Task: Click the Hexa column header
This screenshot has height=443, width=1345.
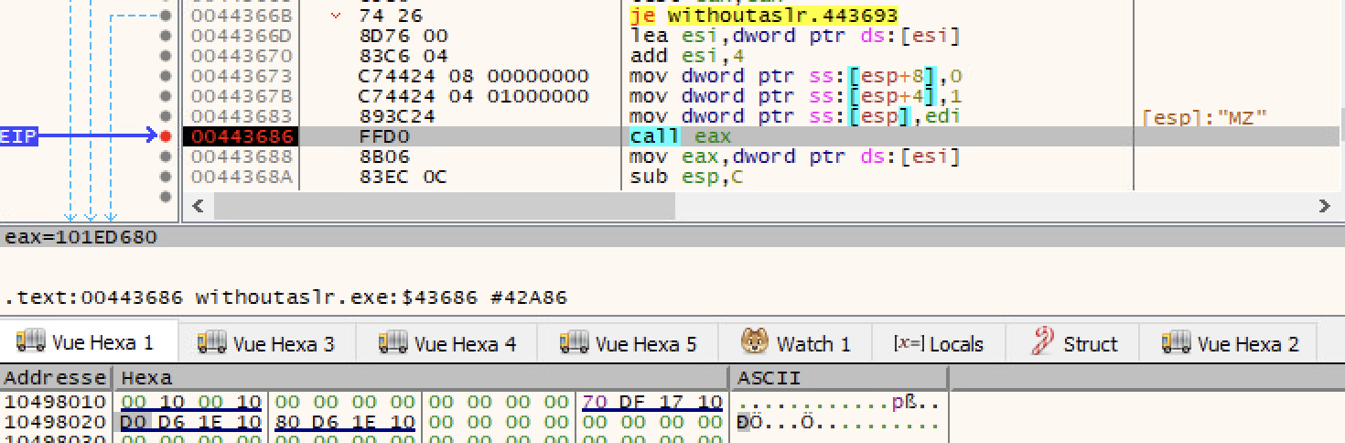Action: [421, 377]
